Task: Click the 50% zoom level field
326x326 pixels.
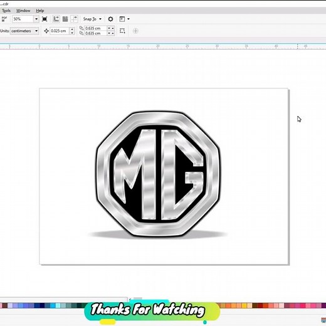Action: 23,19
